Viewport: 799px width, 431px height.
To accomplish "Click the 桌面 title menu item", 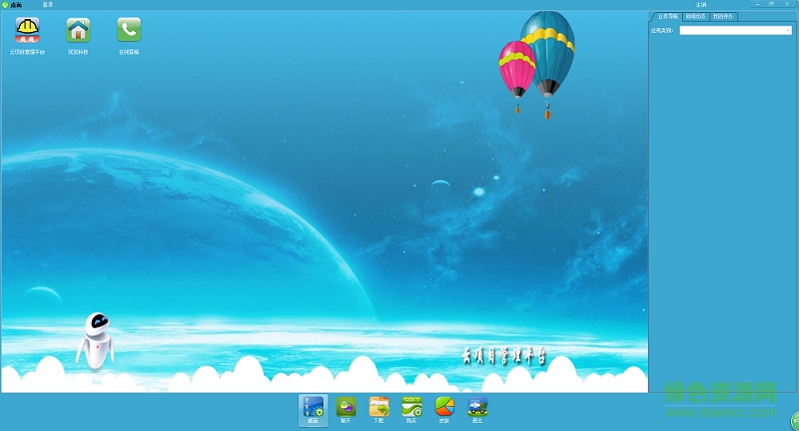I will [x=15, y=5].
